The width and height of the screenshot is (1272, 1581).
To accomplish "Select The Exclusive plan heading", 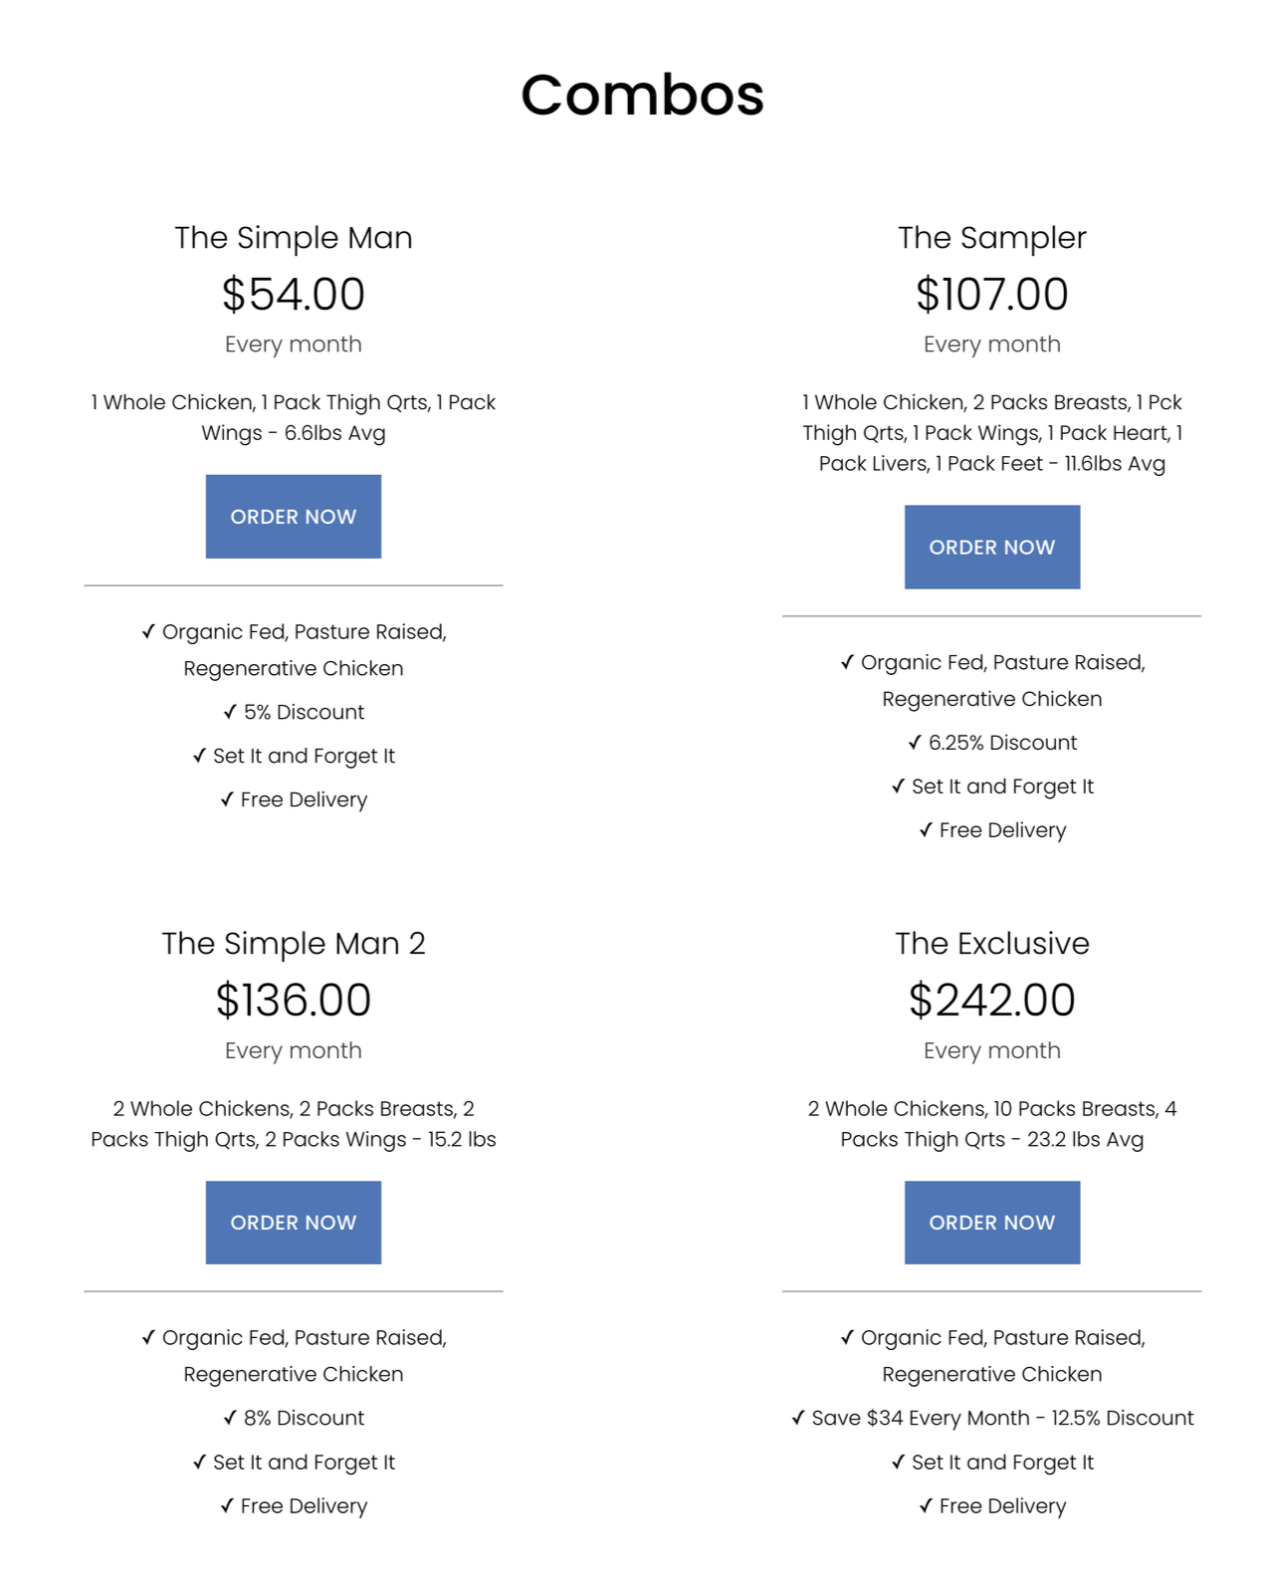I will pyautogui.click(x=991, y=944).
